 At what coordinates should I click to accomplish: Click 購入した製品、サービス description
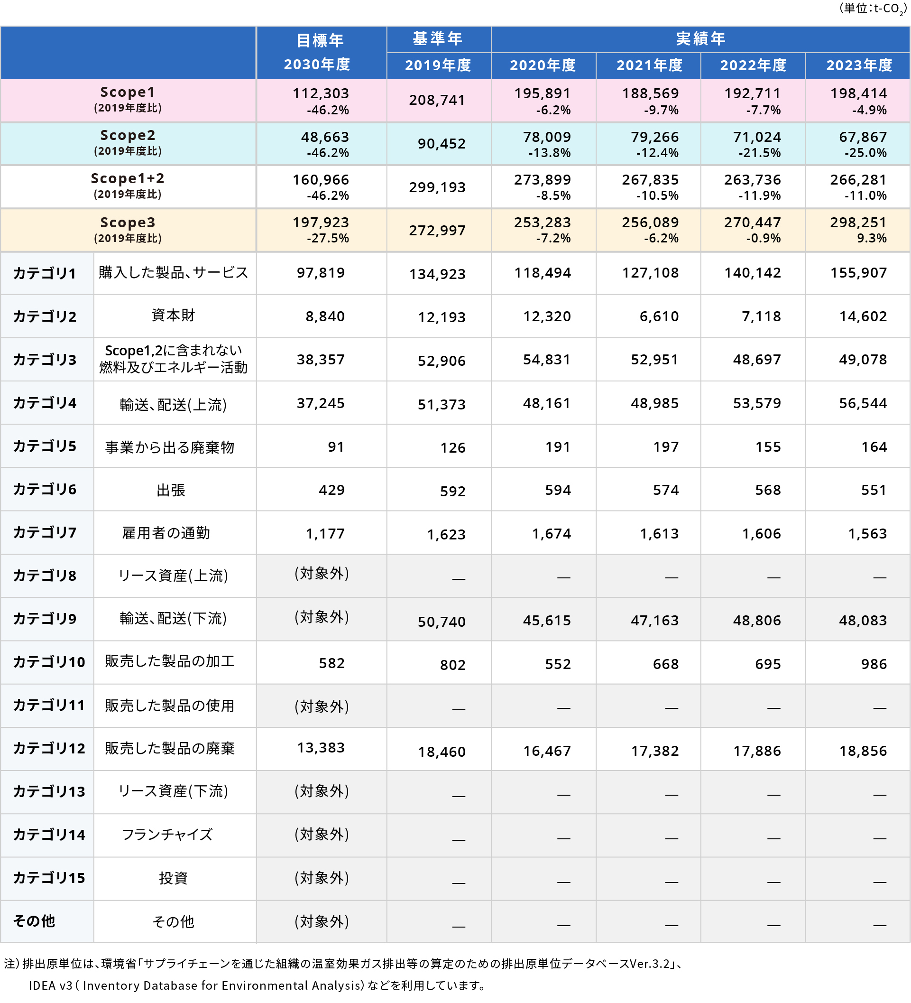point(173,273)
